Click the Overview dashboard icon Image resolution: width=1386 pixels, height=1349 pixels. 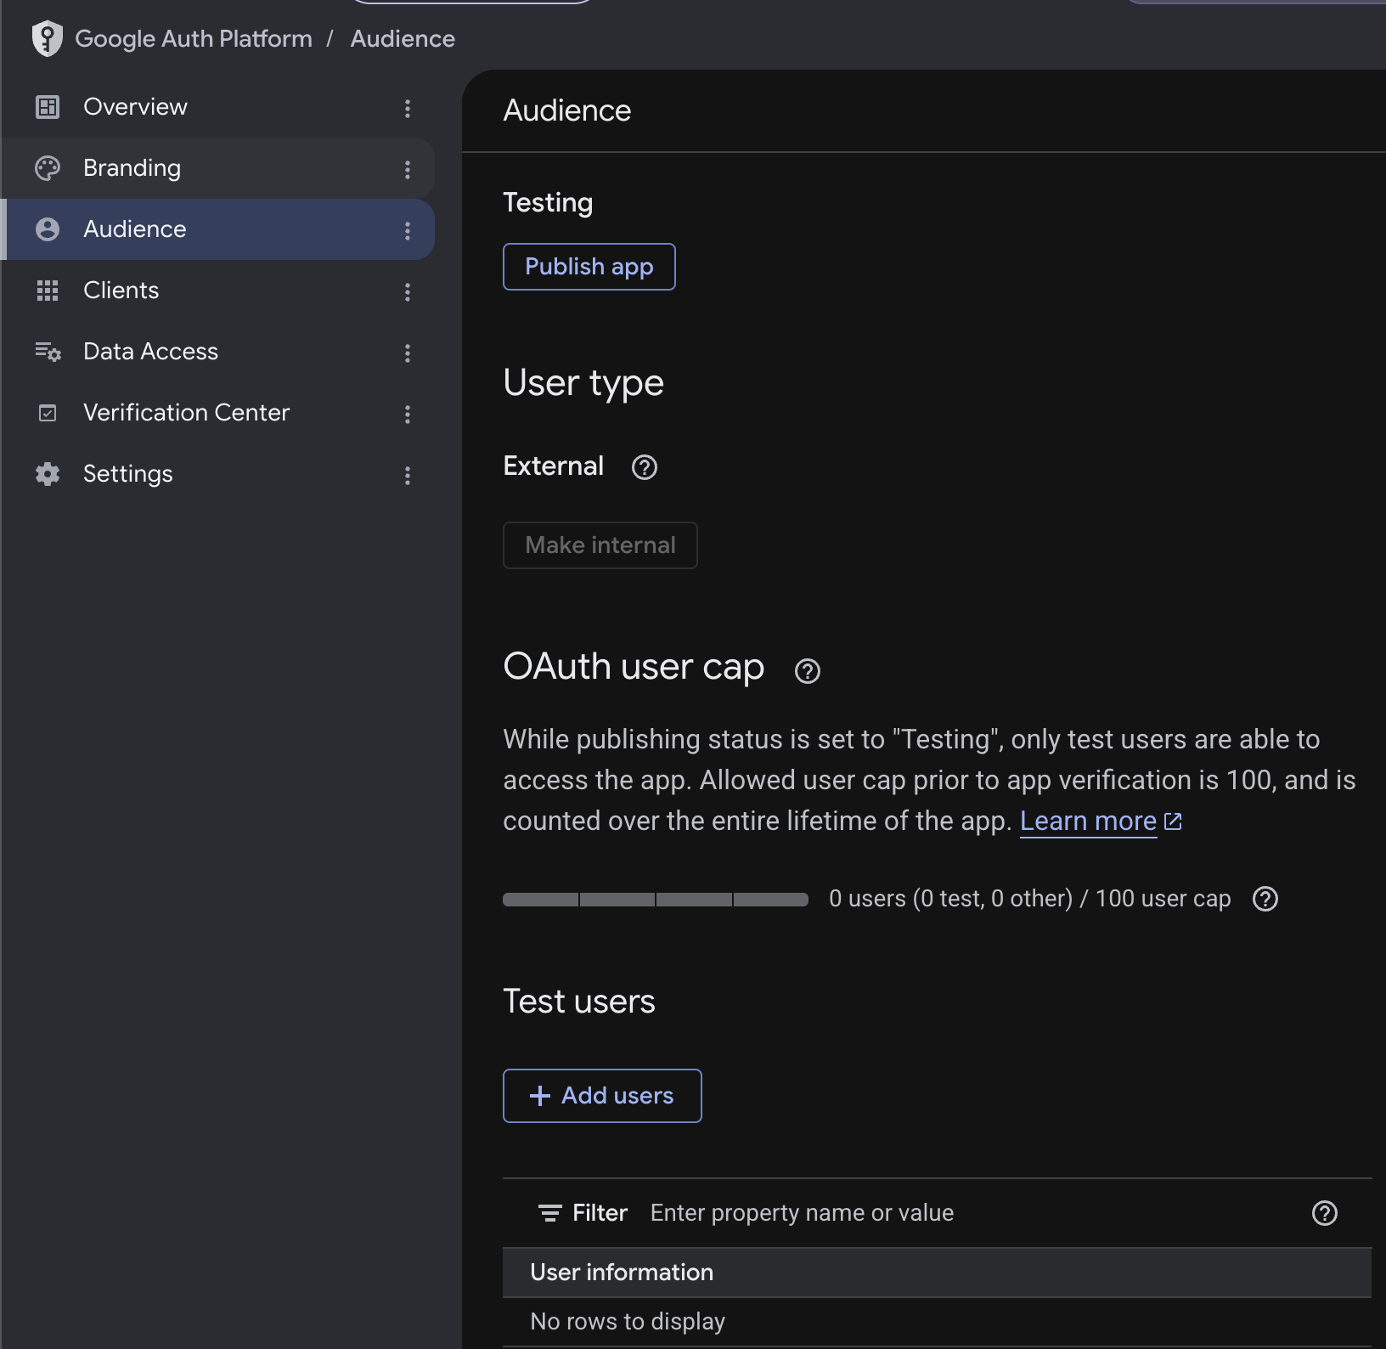48,107
